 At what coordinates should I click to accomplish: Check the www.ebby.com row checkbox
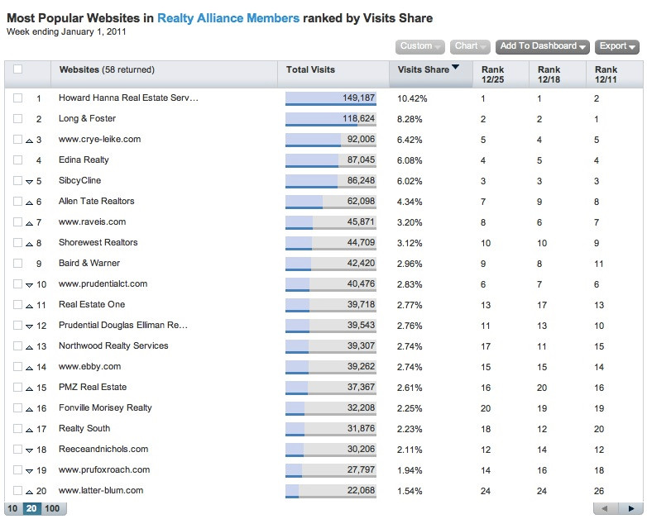point(17,366)
